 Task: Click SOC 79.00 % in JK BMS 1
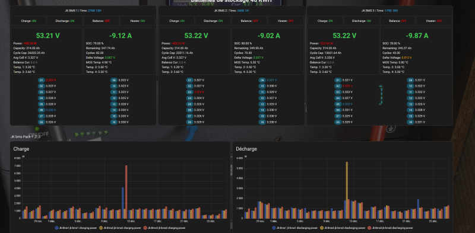(95, 43)
